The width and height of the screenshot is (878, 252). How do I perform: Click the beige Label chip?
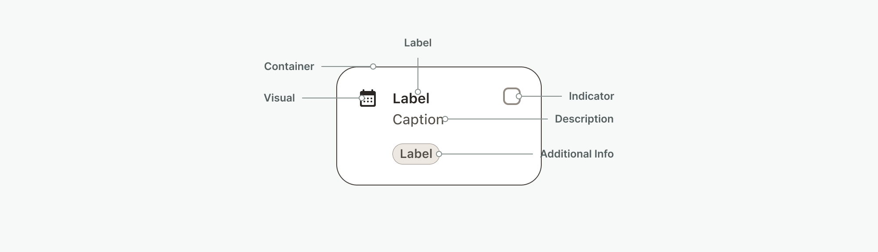pos(413,154)
